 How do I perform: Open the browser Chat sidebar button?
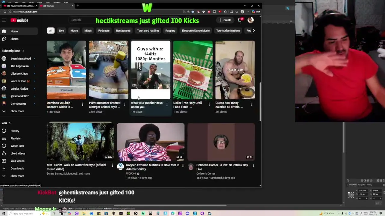tap(256, 12)
